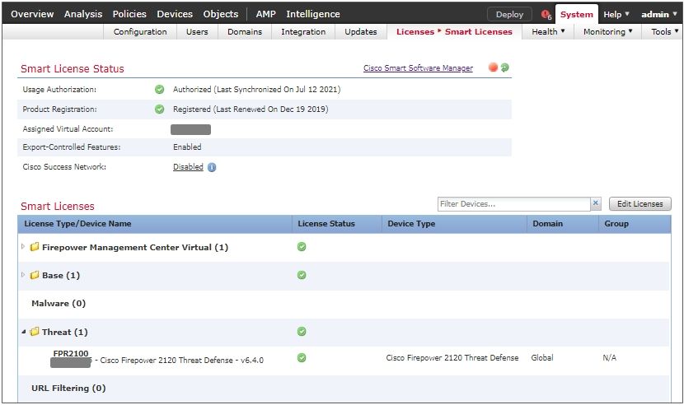The width and height of the screenshot is (684, 405).
Task: Open the Cisco Smart Software Manager link
Action: tap(418, 68)
